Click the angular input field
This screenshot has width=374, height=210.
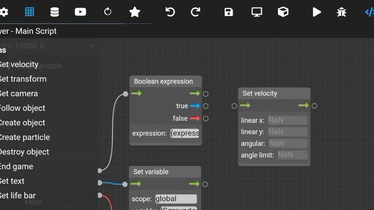point(288,143)
